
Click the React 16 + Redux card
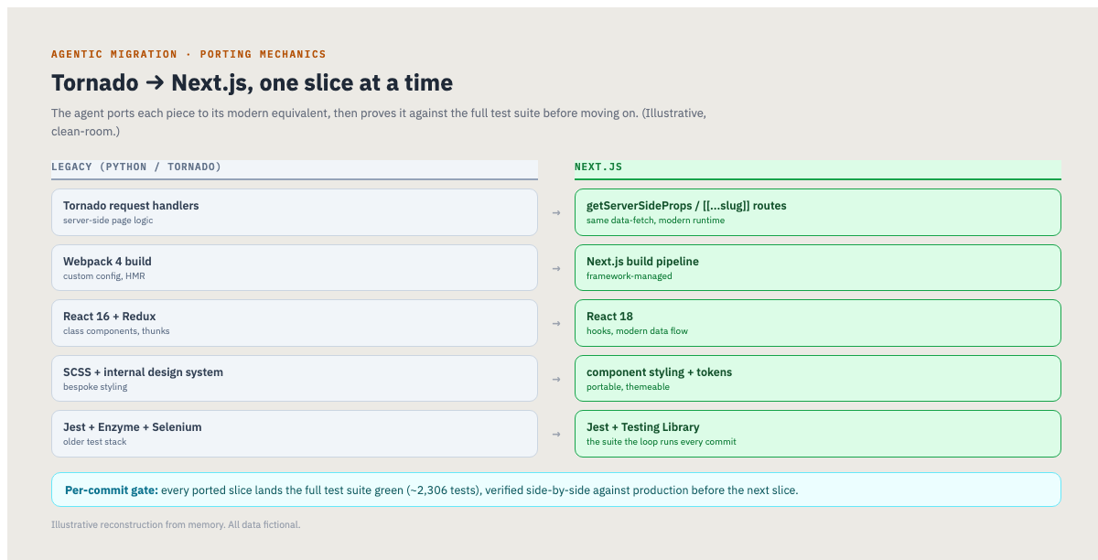coord(295,323)
